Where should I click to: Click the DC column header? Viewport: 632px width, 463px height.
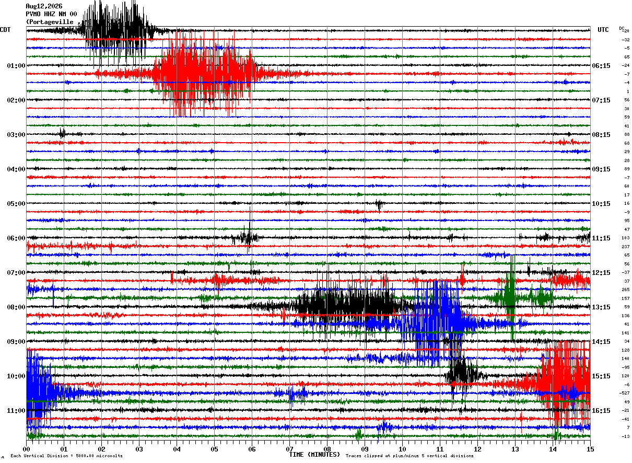[622, 28]
